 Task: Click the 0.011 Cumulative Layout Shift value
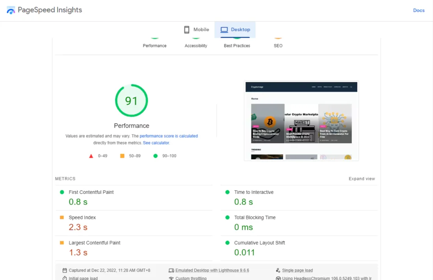(244, 253)
